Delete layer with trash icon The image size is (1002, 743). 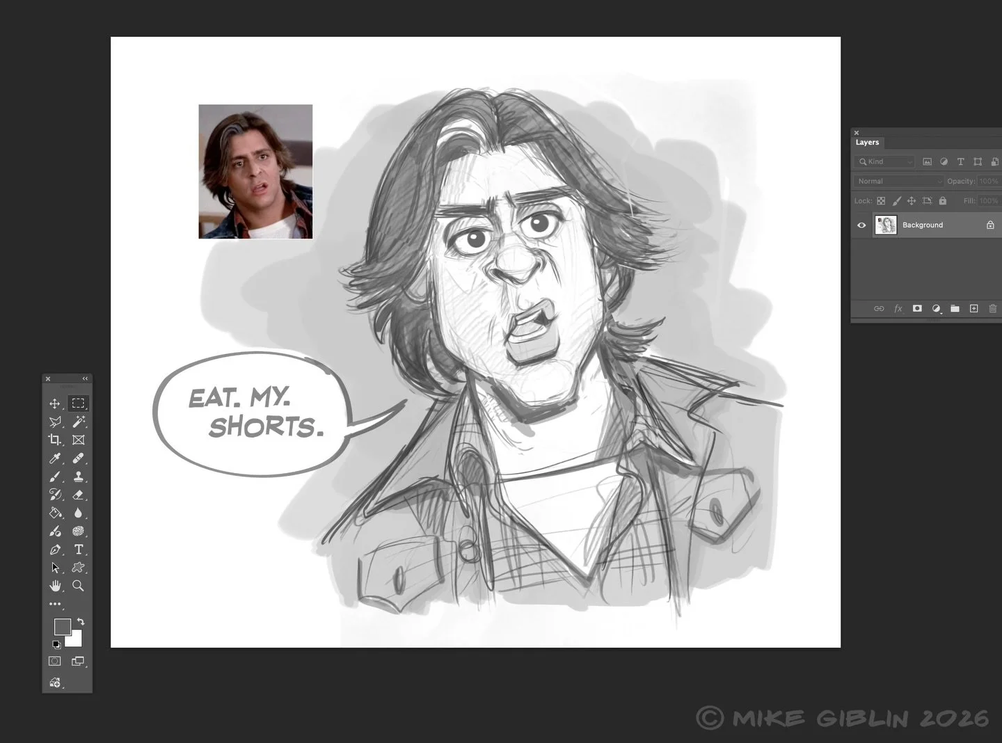(993, 308)
